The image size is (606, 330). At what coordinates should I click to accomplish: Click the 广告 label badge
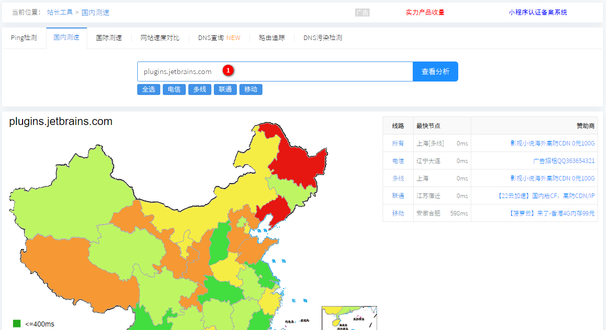[362, 12]
